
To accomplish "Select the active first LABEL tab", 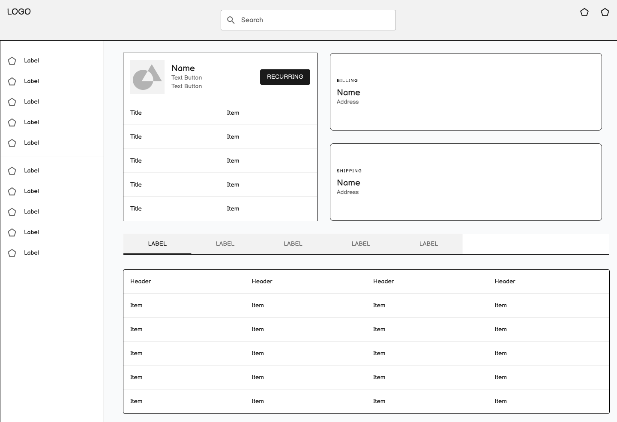I will point(157,244).
